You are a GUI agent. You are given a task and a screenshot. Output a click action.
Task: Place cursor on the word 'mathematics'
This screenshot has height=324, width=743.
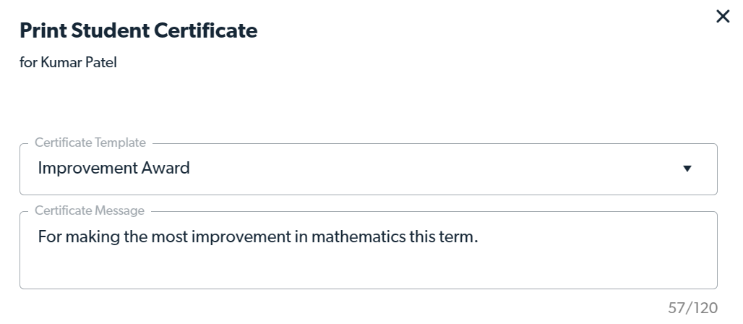click(x=350, y=236)
